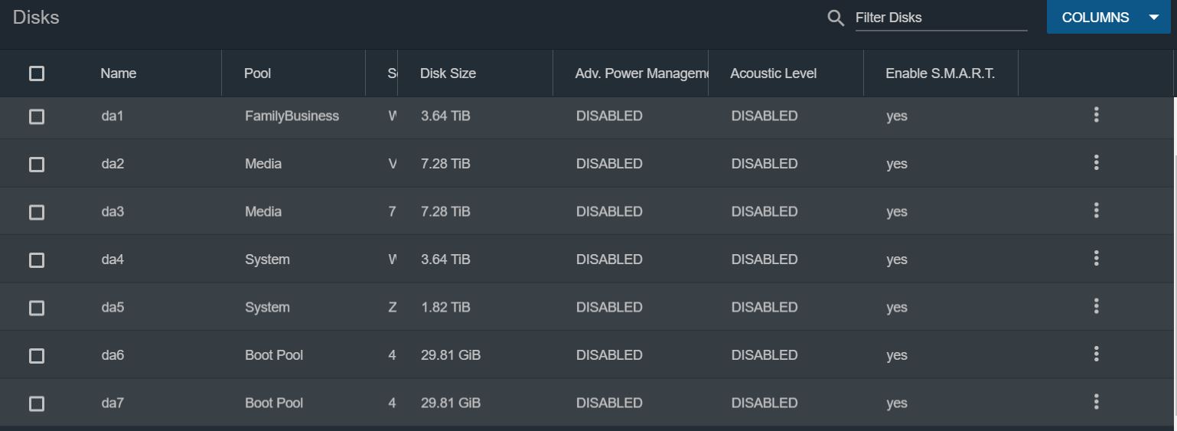Click the da3 disk name
Image resolution: width=1177 pixels, height=431 pixels.
pos(112,211)
